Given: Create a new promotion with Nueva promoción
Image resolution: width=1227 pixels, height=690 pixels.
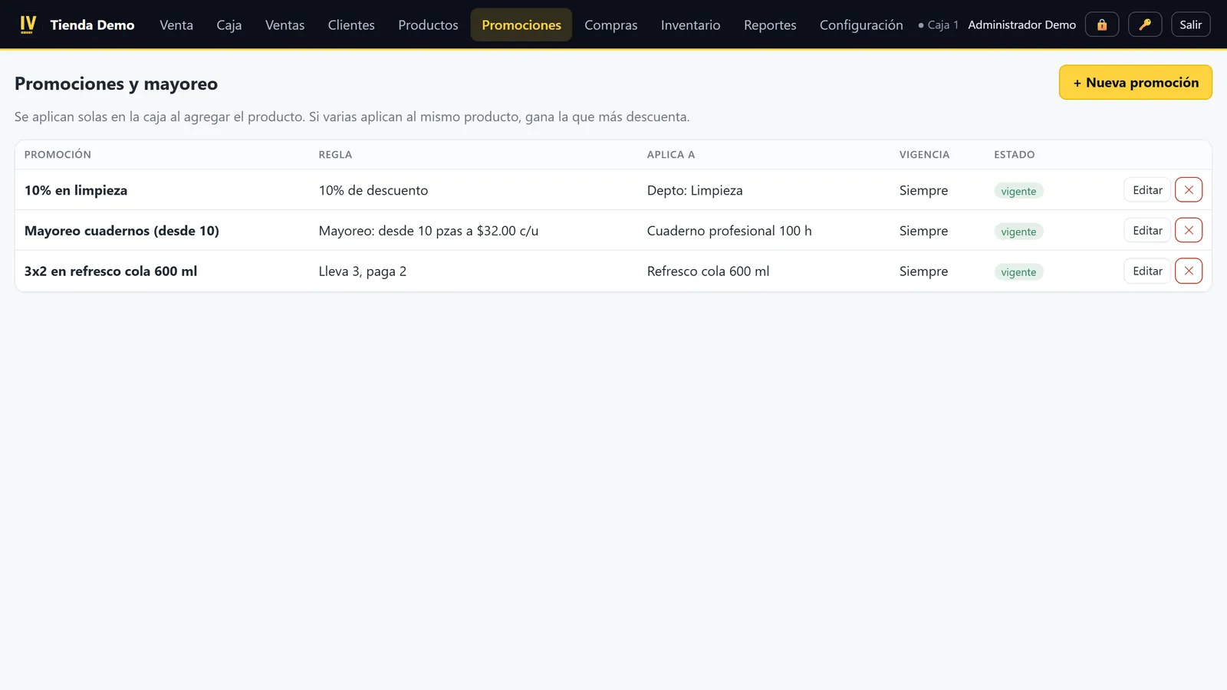Looking at the screenshot, I should point(1136,82).
